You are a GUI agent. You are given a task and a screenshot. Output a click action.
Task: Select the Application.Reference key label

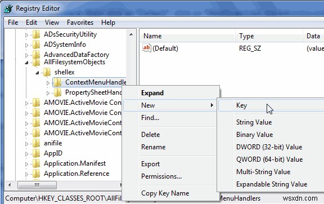click(76, 174)
